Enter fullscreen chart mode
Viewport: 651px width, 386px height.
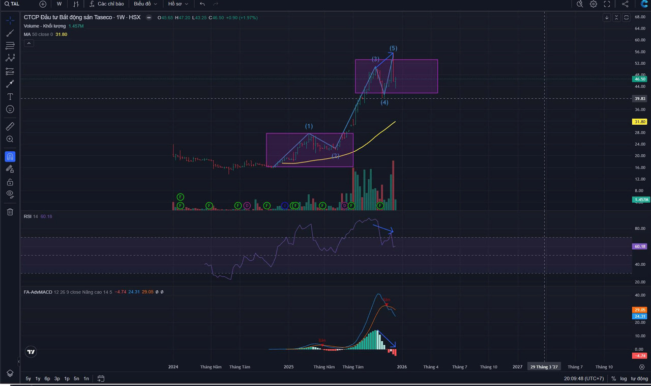click(x=607, y=4)
